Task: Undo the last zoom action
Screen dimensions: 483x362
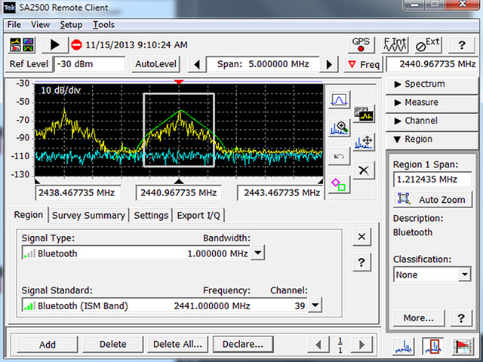Action: tap(339, 156)
